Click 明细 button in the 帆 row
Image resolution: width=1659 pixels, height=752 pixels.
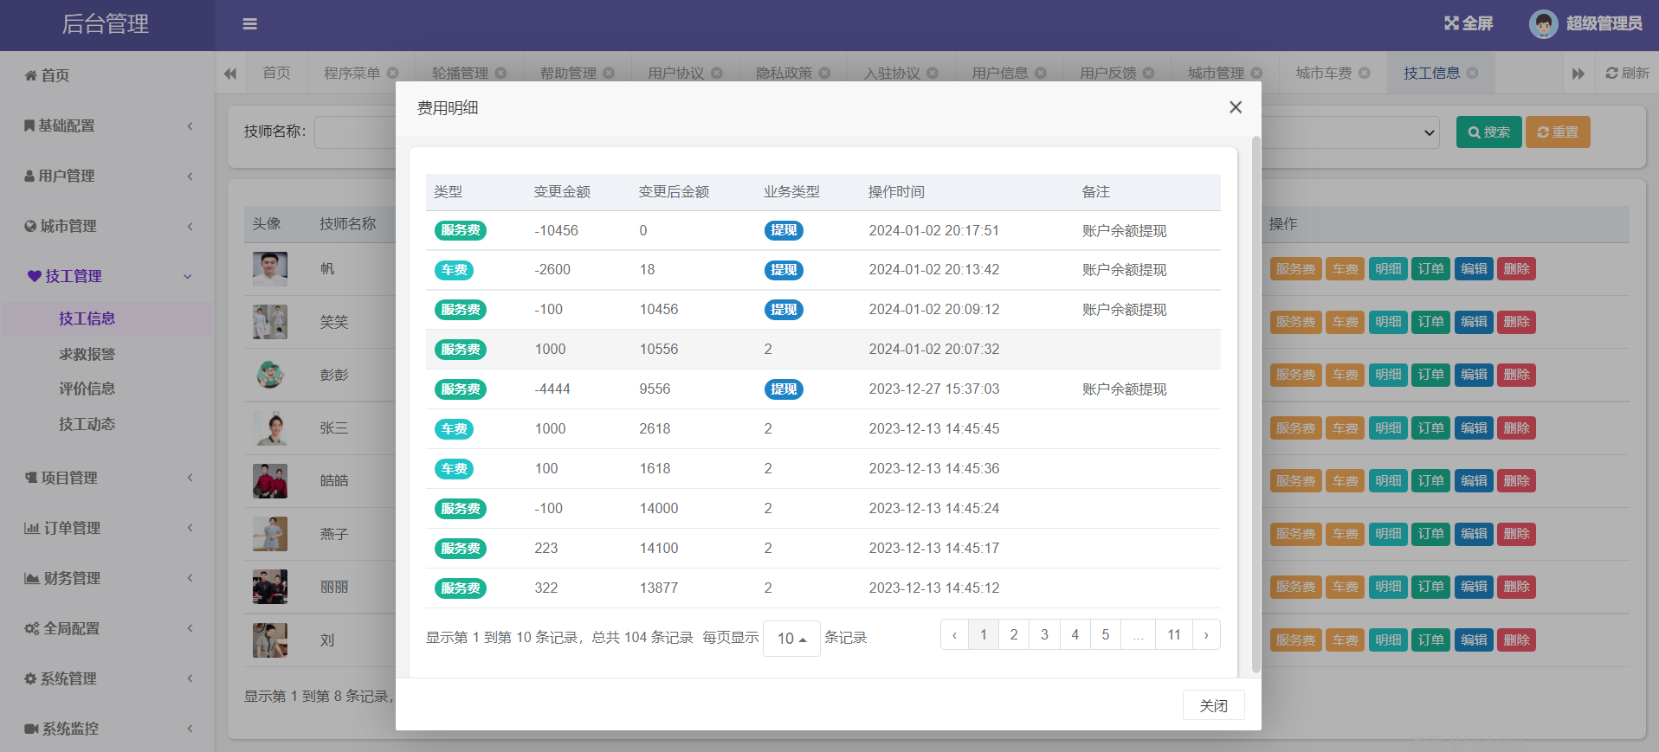(1388, 269)
